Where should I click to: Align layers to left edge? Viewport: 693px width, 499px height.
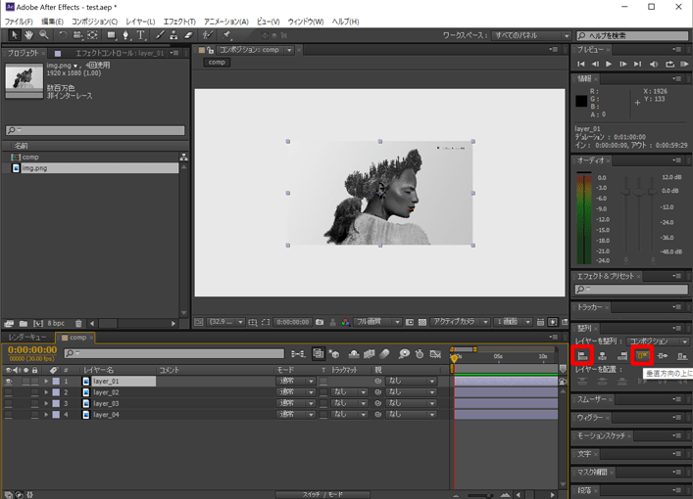(x=582, y=355)
